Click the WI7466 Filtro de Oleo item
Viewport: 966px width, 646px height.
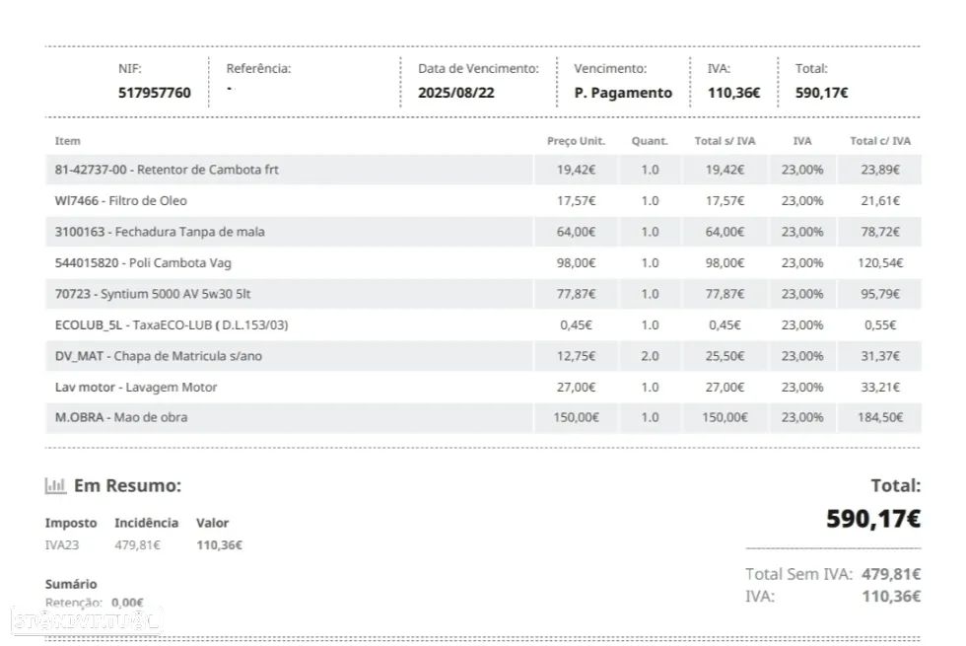121,200
